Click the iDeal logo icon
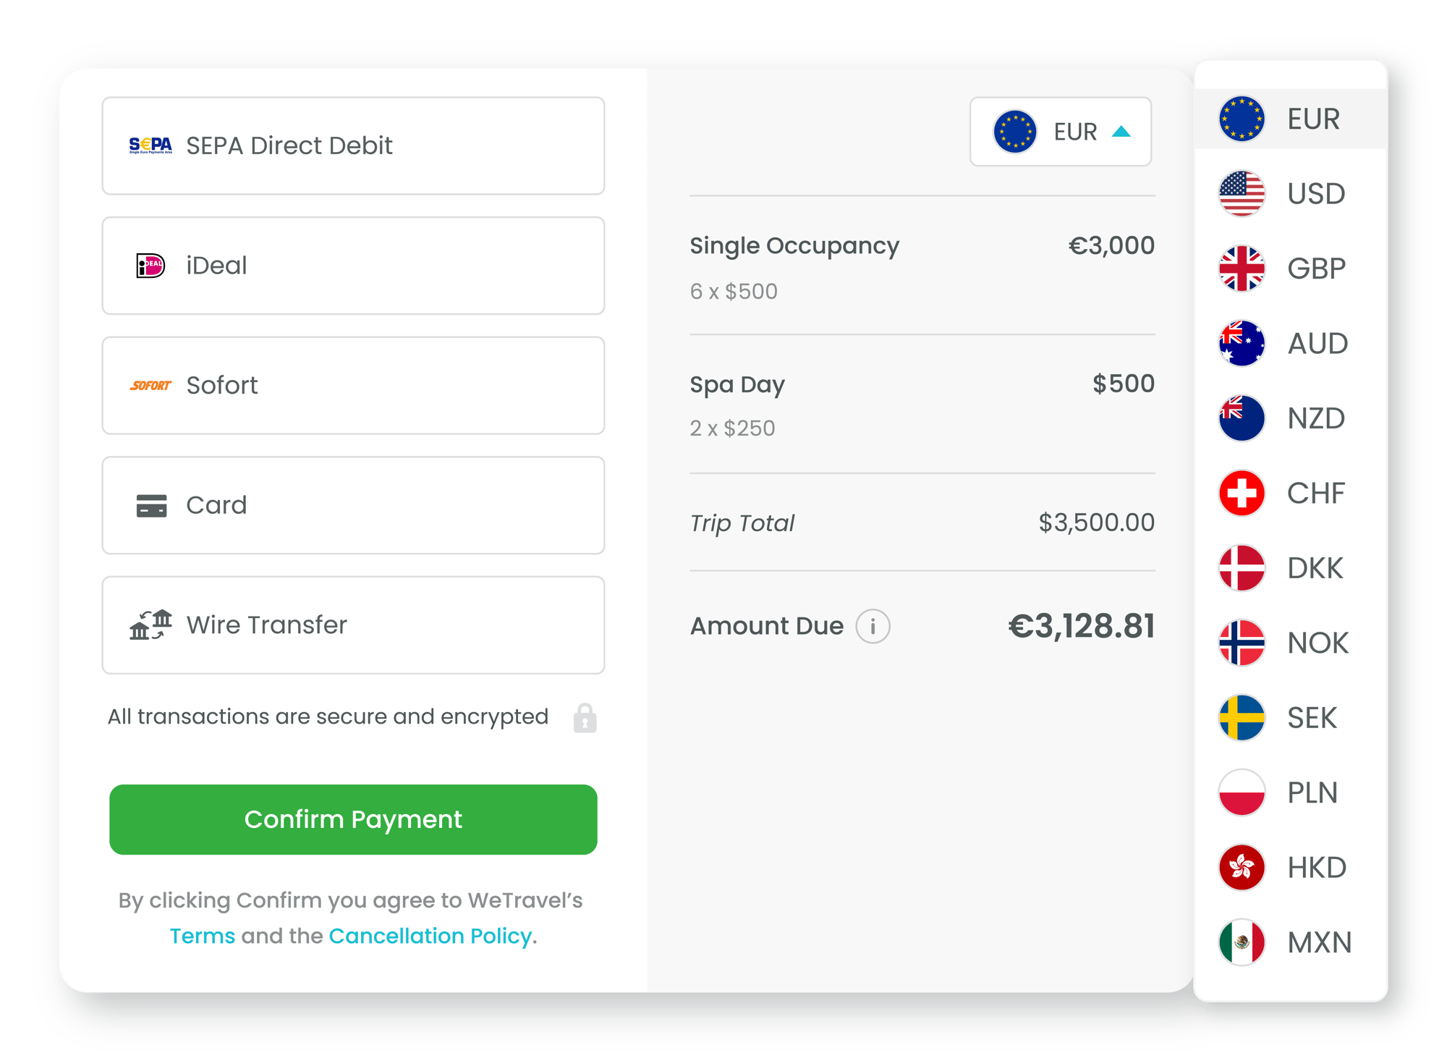Viewport: 1447px width, 1061px height. [x=150, y=266]
